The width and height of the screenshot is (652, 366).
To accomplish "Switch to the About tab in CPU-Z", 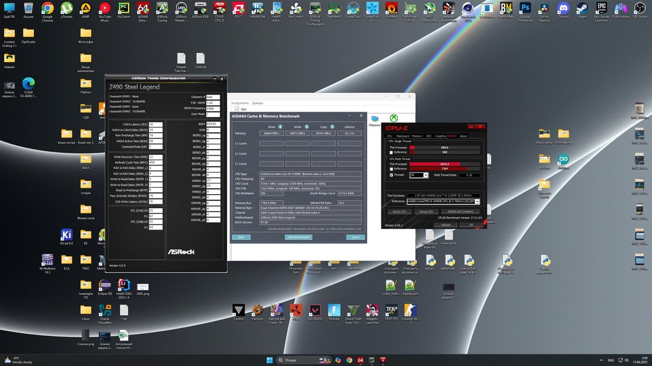I will [x=464, y=136].
